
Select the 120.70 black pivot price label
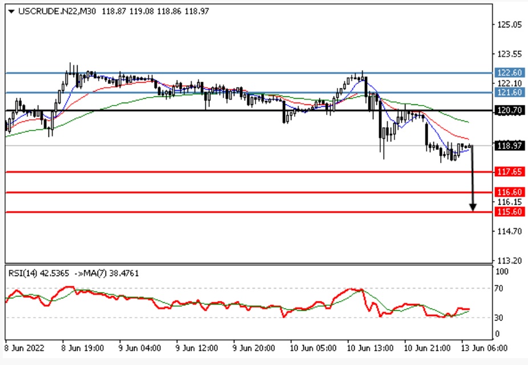point(509,111)
